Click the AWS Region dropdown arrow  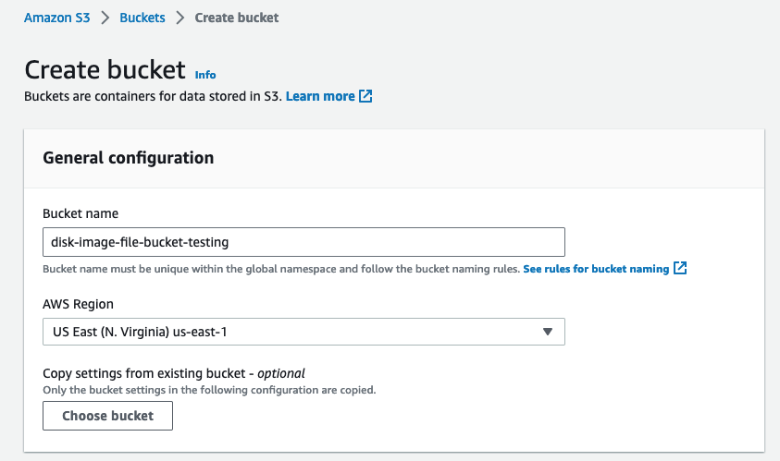548,332
